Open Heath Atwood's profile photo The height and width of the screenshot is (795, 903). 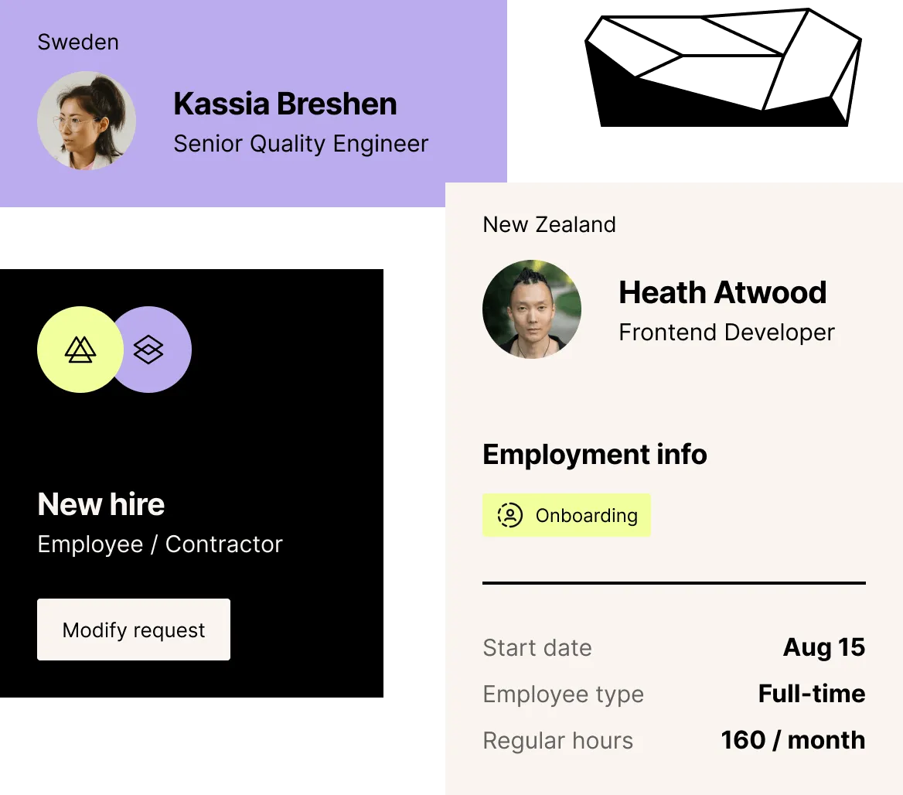(x=532, y=309)
